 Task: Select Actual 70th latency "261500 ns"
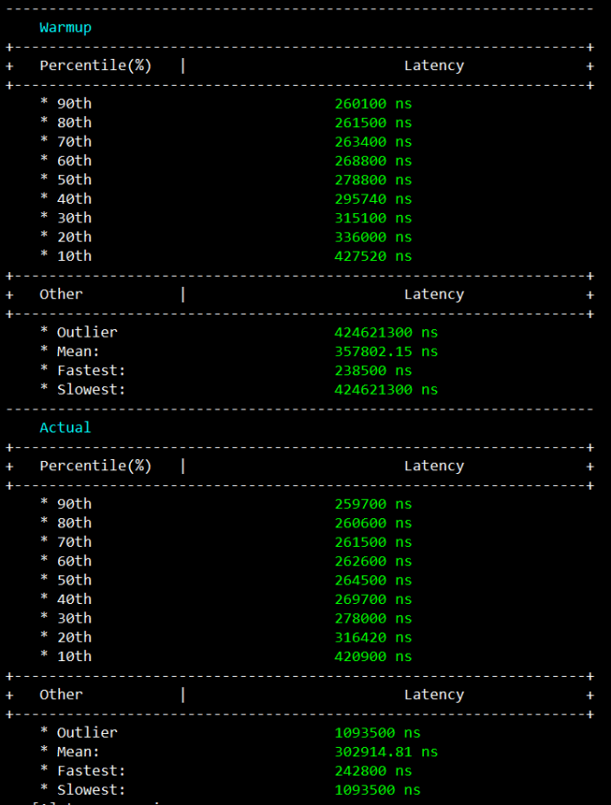[x=373, y=541]
